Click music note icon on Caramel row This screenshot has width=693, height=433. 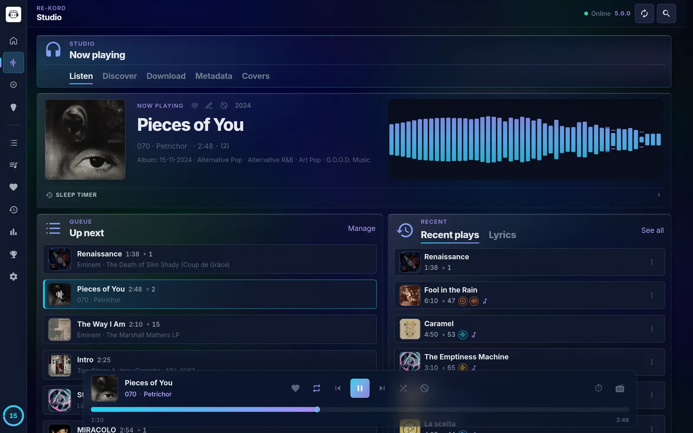[x=474, y=335]
